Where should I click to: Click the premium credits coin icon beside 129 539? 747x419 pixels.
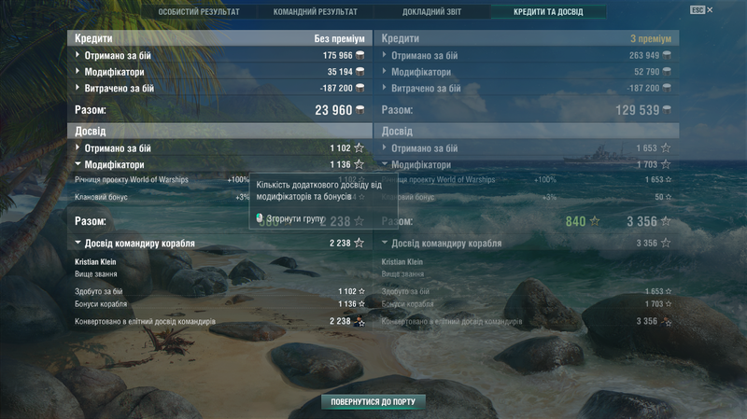pyautogui.click(x=667, y=110)
